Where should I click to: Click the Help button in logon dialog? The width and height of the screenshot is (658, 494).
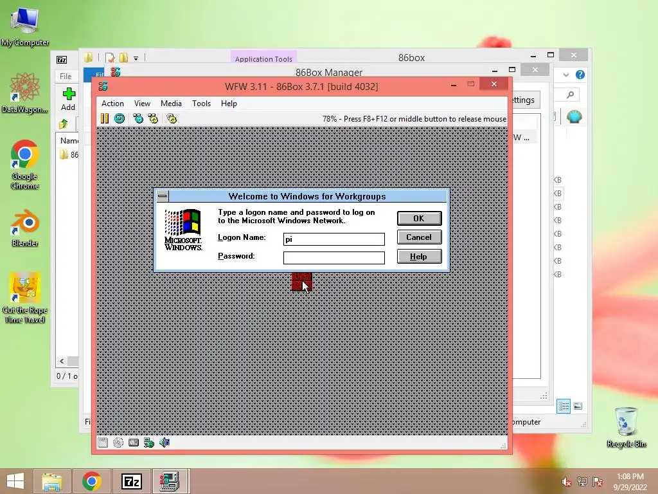tap(419, 256)
